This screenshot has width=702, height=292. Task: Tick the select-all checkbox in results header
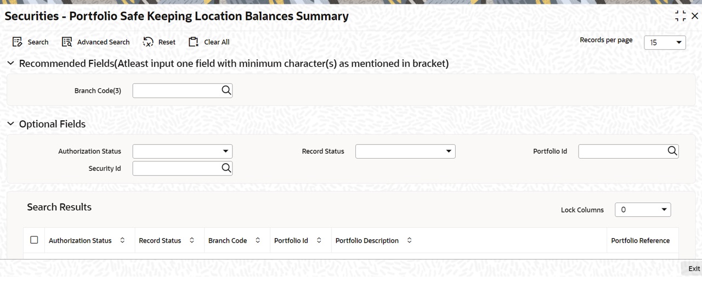[34, 240]
